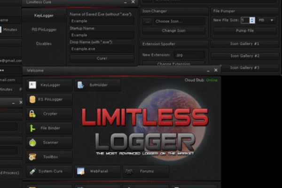
Task: Expand the MB file size unit dropdown
Action: (x=272, y=20)
